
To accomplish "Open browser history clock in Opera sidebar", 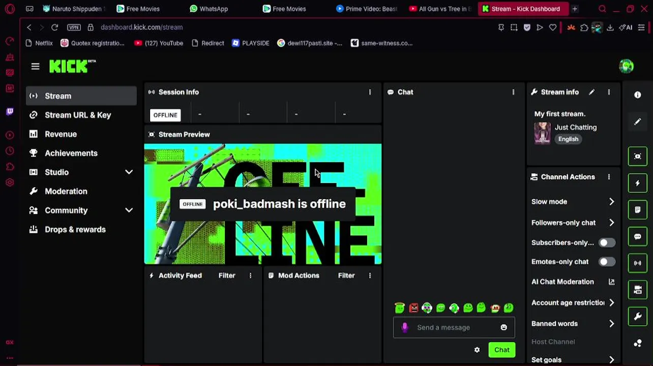I will click(10, 151).
